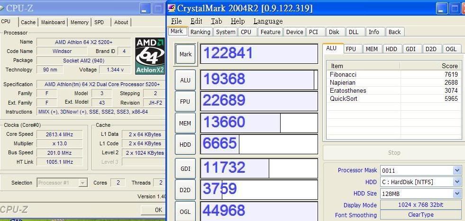Run the OGL benchmark button
The width and height of the screenshot is (465, 221).
185,211
